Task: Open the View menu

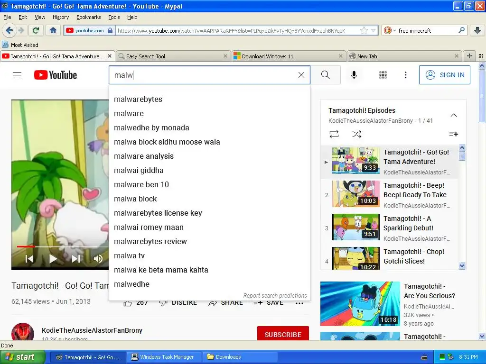Action: [x=40, y=17]
